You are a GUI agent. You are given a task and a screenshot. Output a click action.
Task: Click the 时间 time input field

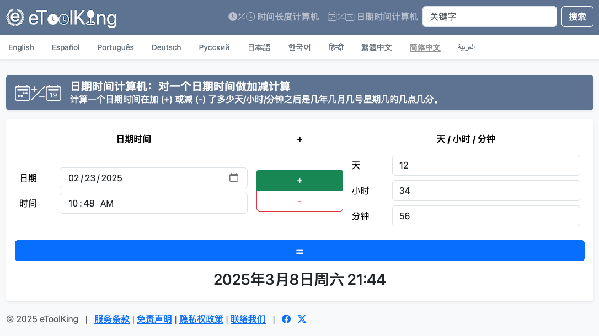coord(153,203)
